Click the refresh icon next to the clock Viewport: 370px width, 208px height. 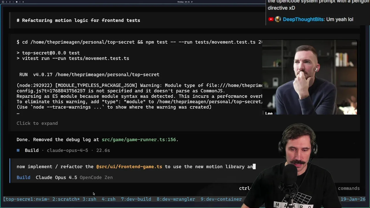(x=192, y=2)
